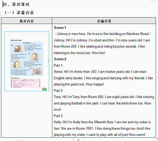The height and width of the screenshot is (141, 158).
Task: Click the 'Part 2' label
Action: [x=58, y=91]
